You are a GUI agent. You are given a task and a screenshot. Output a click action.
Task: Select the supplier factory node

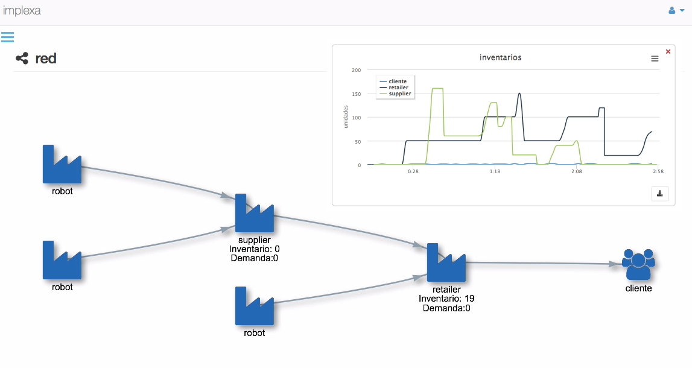pyautogui.click(x=254, y=214)
